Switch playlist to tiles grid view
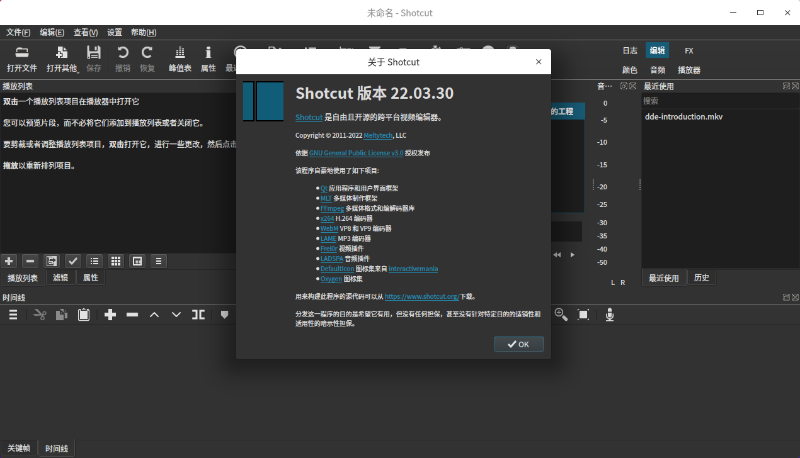The image size is (800, 458). (115, 260)
